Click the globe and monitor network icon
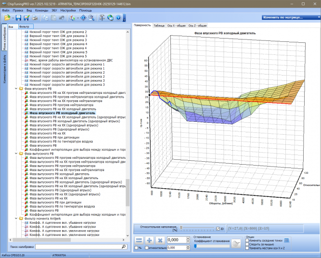This screenshot has width=321, height=258. (110, 18)
